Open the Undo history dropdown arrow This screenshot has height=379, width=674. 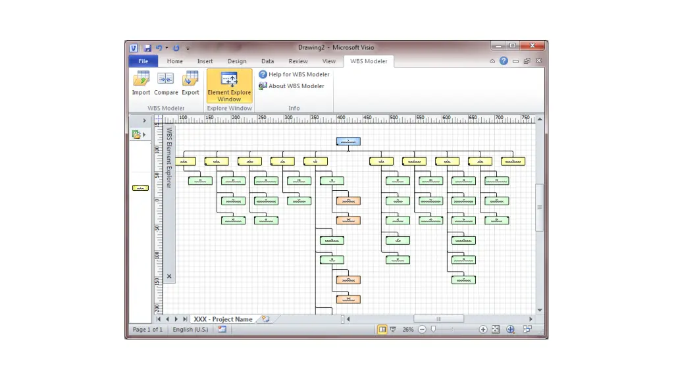click(167, 47)
